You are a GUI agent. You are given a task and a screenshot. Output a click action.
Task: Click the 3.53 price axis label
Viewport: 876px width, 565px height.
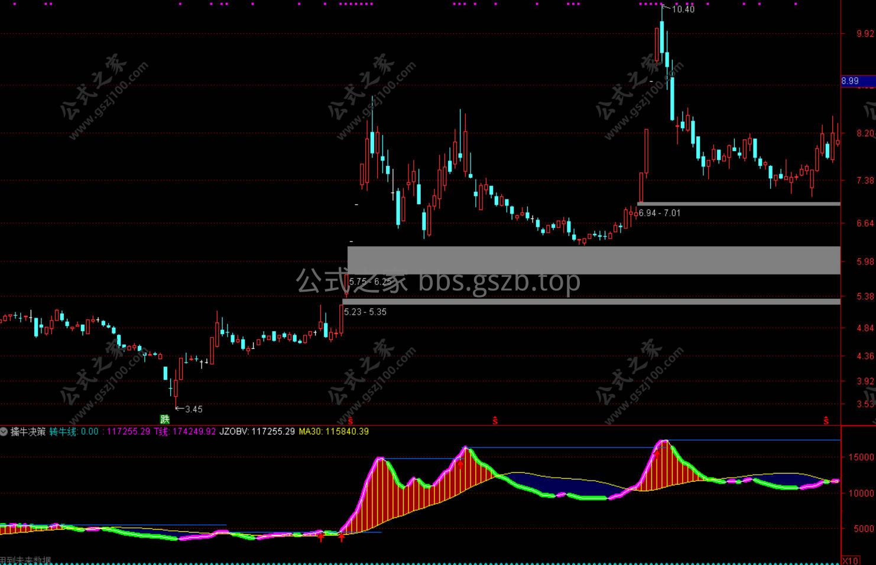tap(865, 404)
